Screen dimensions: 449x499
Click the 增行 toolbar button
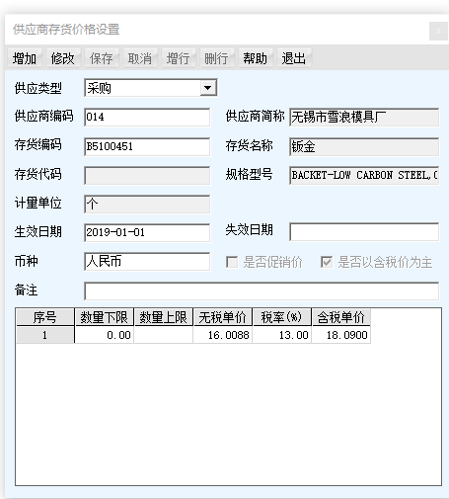click(178, 58)
